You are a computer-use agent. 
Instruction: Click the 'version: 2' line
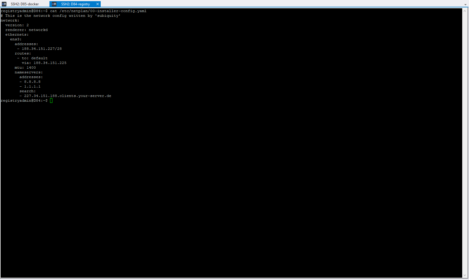[x=17, y=25]
